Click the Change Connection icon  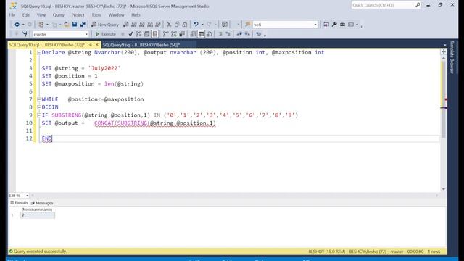(x=25, y=34)
